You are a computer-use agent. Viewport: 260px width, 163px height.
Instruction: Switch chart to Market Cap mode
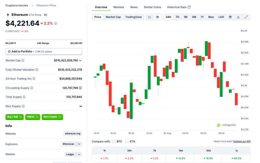coord(113,17)
